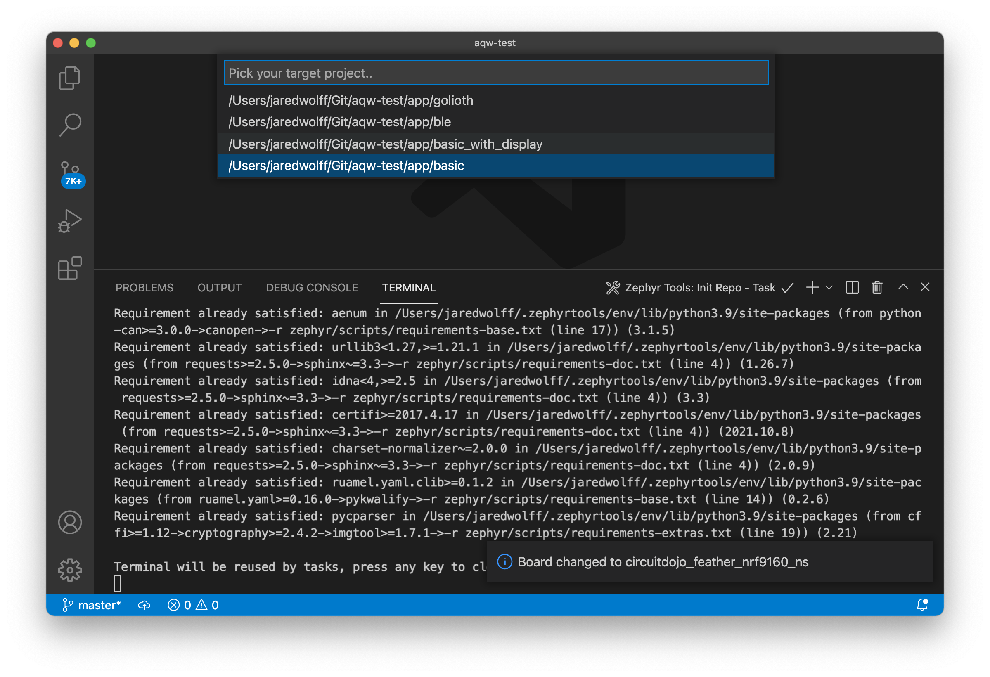Screen dimensions: 990x677
Task: Open the Explorer view in activity bar
Action: click(x=69, y=78)
